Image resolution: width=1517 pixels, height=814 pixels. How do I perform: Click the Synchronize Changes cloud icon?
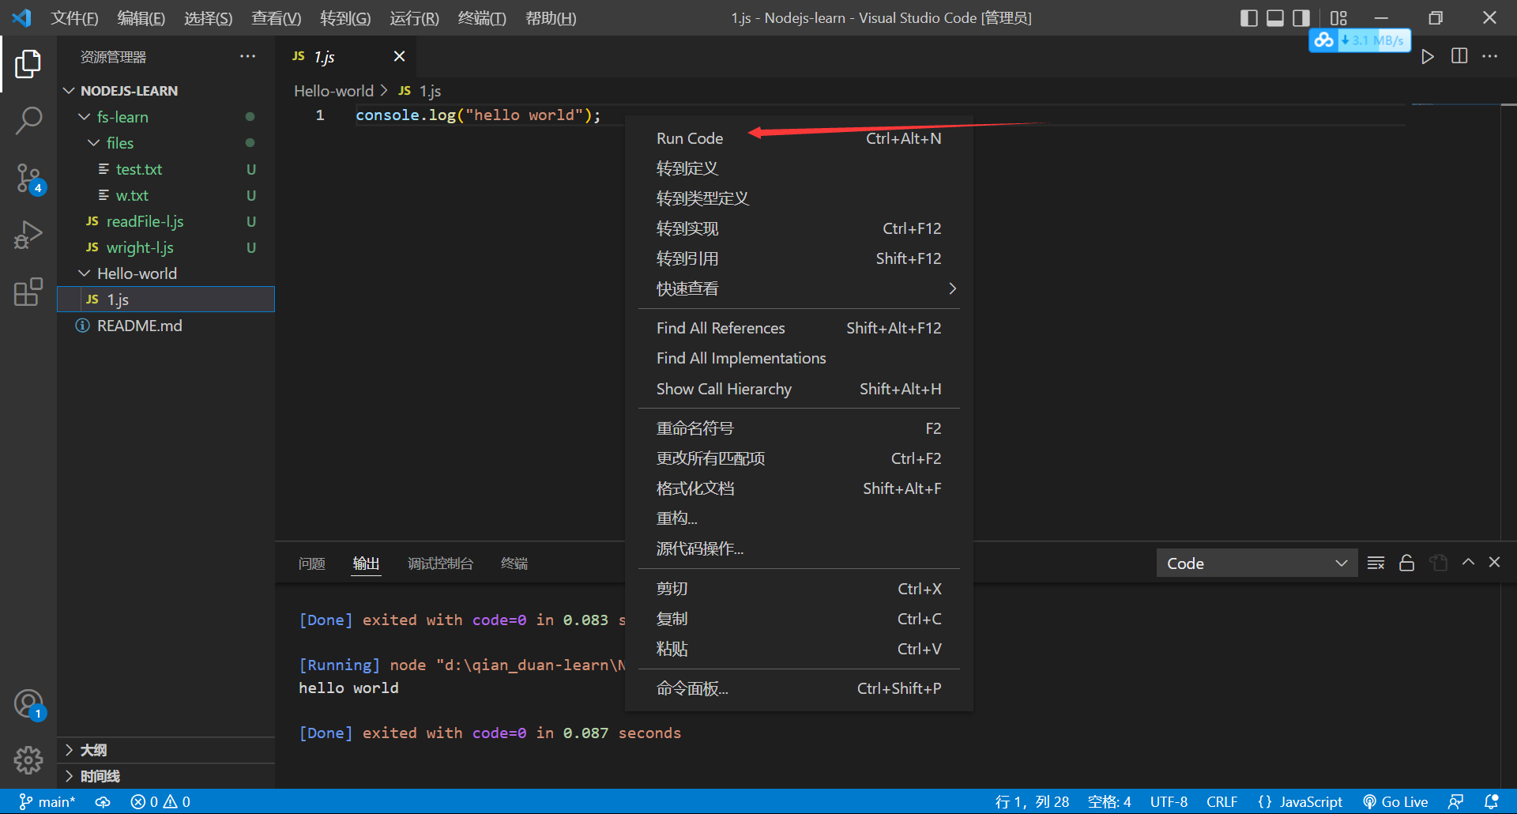click(103, 801)
